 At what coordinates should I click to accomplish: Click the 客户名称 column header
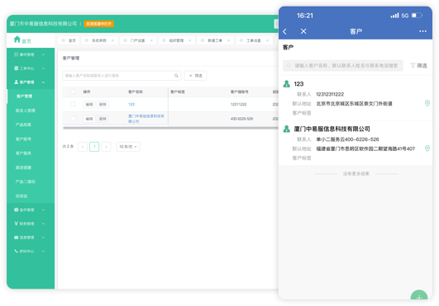136,92
